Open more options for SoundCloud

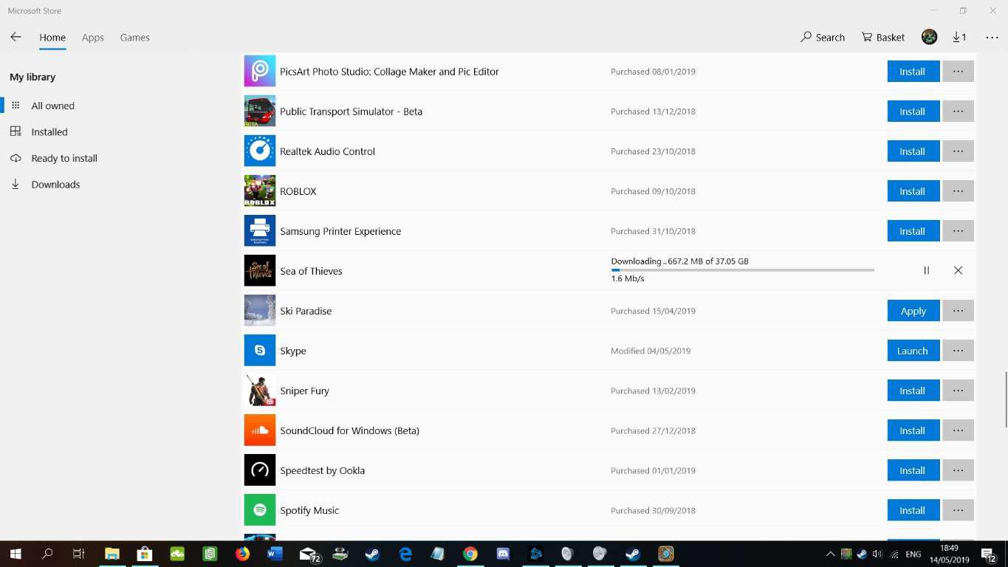pyautogui.click(x=958, y=430)
